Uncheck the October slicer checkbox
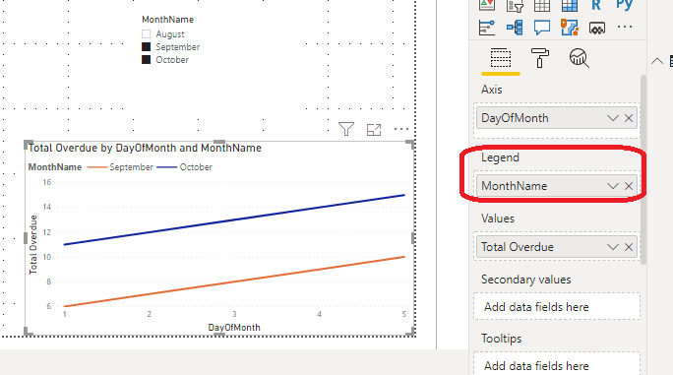 pos(147,60)
